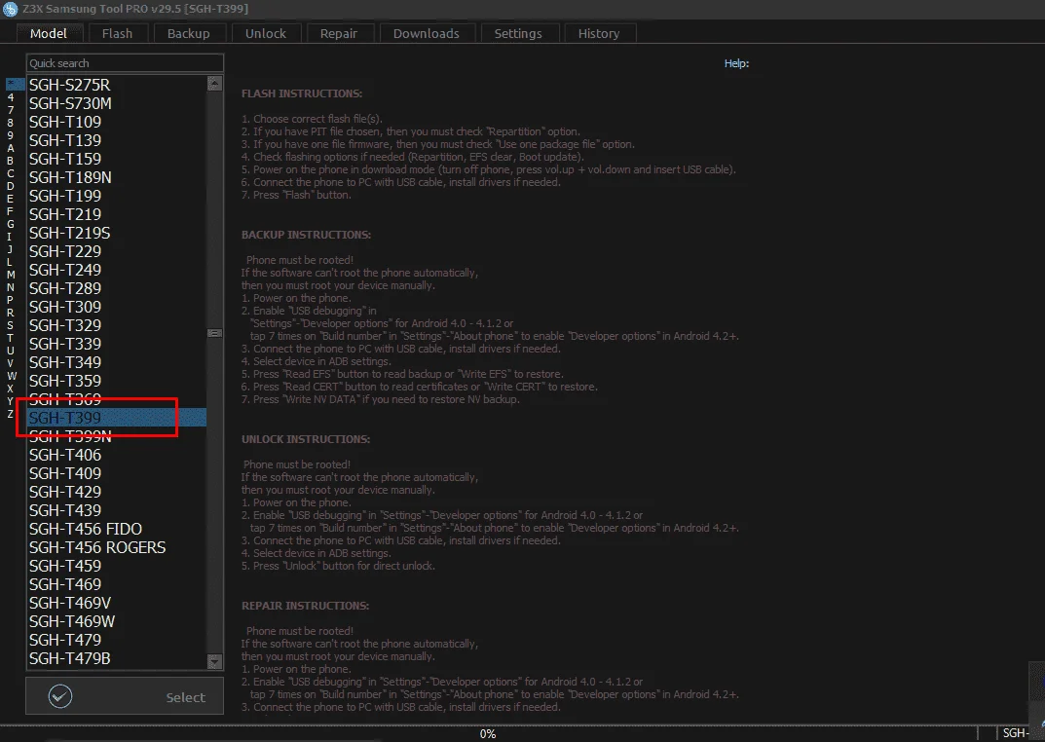Select model SGH-S730M

[117, 103]
